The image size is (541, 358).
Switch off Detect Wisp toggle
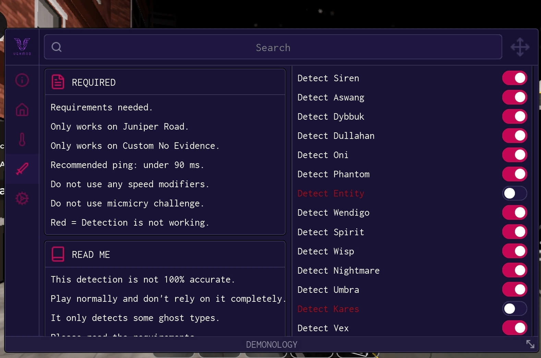coord(515,251)
